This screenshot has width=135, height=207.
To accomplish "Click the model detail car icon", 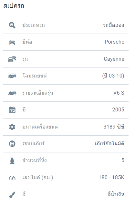I will pos(12,93).
